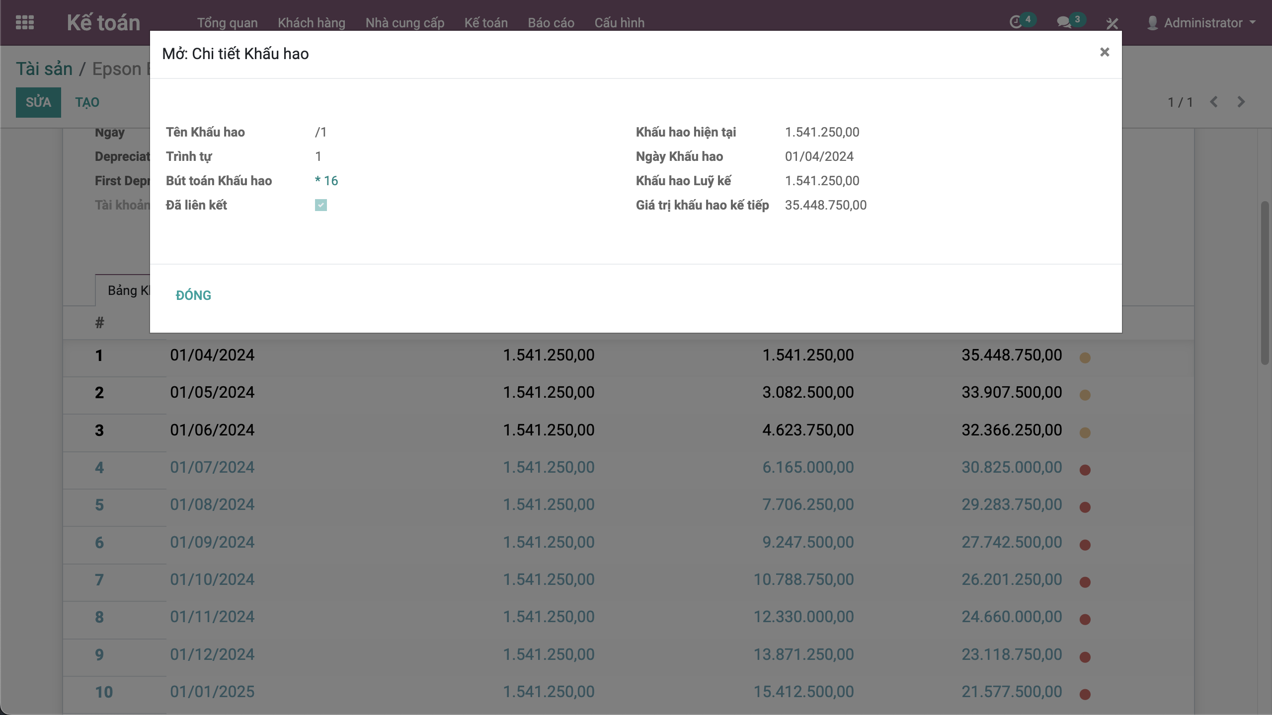Toggle the Đã liên kết checkbox
The height and width of the screenshot is (715, 1272).
(x=321, y=205)
